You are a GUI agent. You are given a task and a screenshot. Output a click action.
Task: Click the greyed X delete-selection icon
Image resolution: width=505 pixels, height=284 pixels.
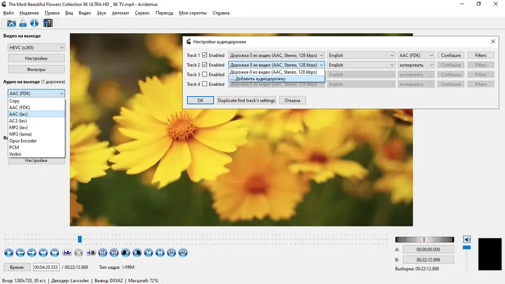[x=79, y=253]
